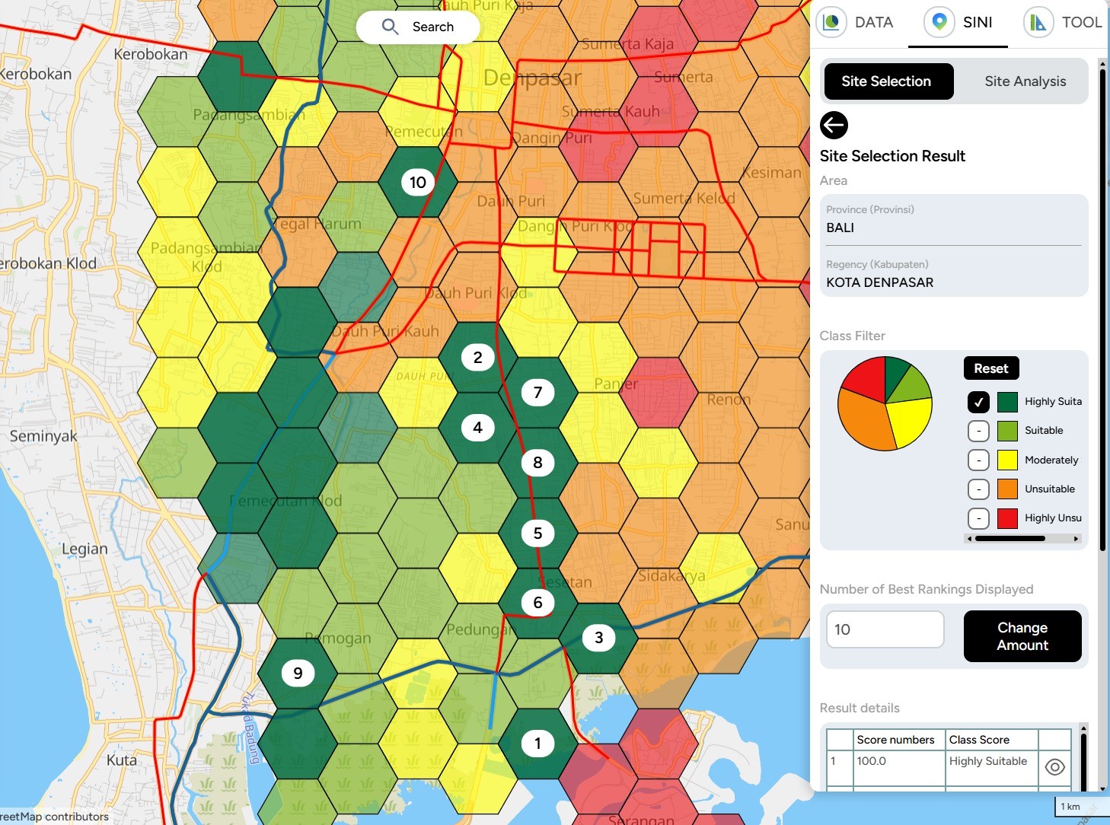The height and width of the screenshot is (825, 1110).
Task: Click the TOOL ruler icon
Action: click(x=1038, y=22)
